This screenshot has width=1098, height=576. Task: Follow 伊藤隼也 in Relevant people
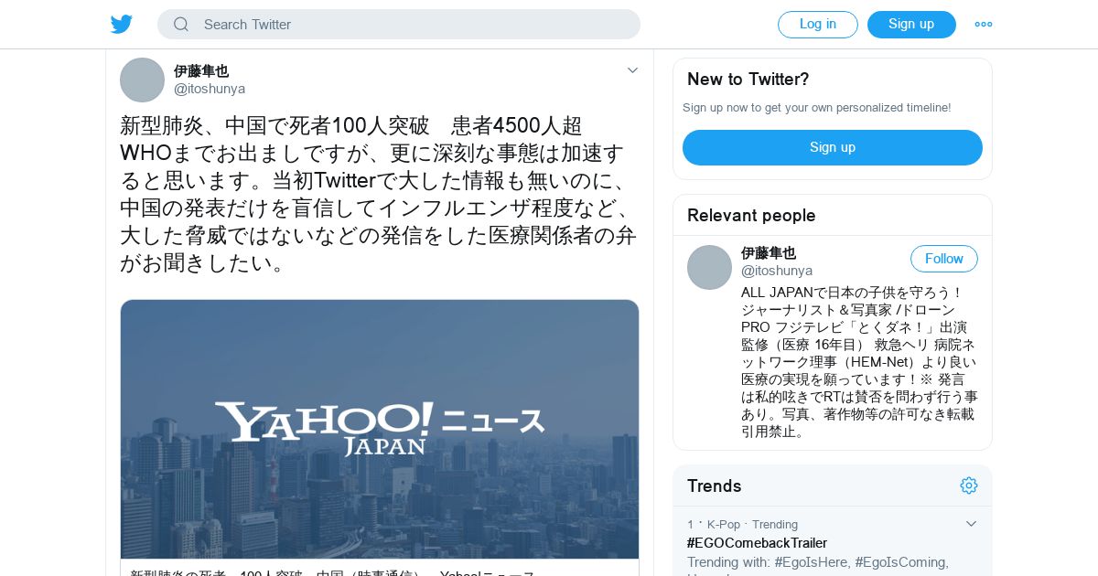944,259
